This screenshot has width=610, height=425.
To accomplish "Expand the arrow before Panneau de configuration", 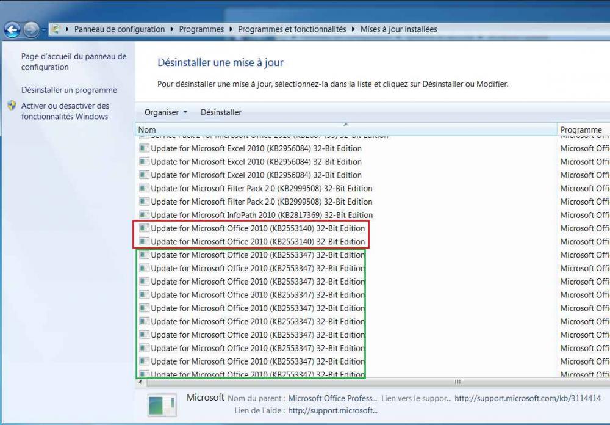I will pos(67,29).
